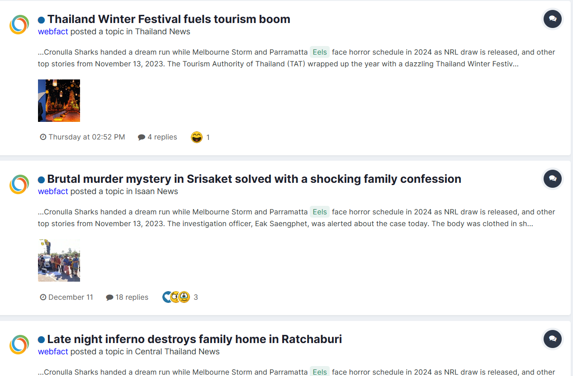The image size is (573, 376).
Task: Click comment icon for Ratchaburi inferno topic
Action: click(552, 339)
